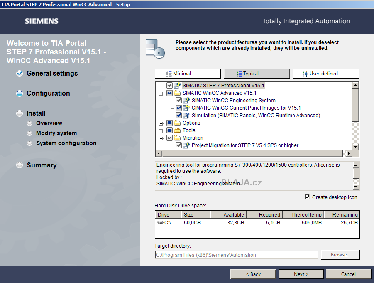
Task: Expand the Options tree node
Action: point(161,123)
